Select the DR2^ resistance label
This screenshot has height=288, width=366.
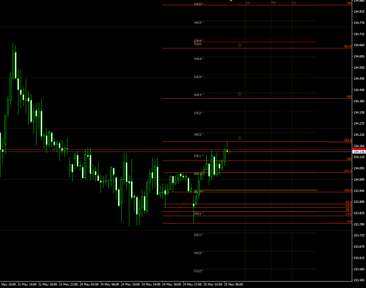[x=199, y=113]
